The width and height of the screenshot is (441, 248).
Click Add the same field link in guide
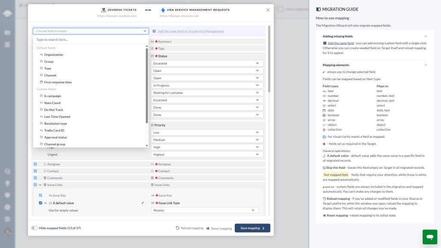[x=341, y=43]
